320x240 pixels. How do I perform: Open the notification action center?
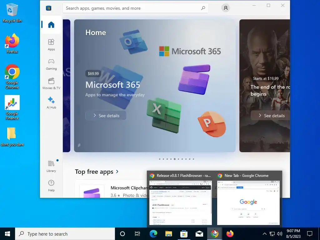coord(310,234)
